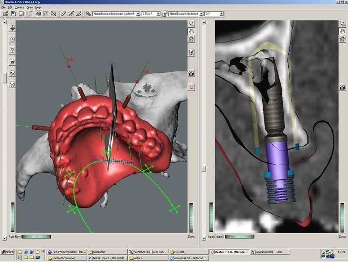Take snapshot with left viewport camera icon
The image size is (348, 262).
pos(192,73)
